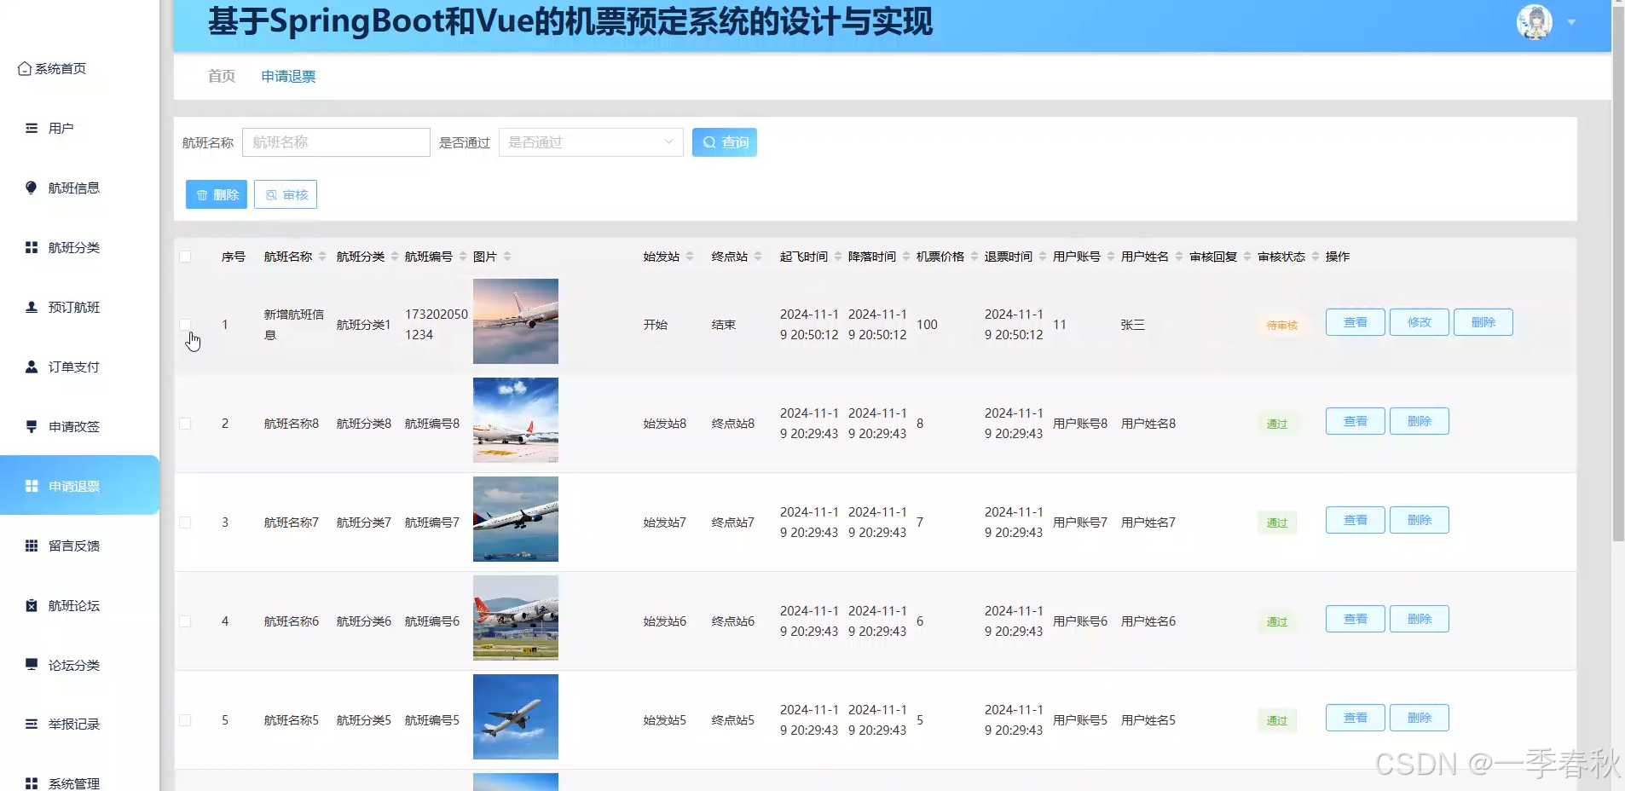1625x791 pixels.
Task: Sort by 降落时间 column arrows
Action: pos(906,257)
